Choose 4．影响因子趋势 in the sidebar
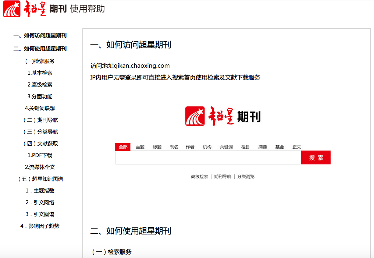The height and width of the screenshot is (258, 374). point(40,226)
